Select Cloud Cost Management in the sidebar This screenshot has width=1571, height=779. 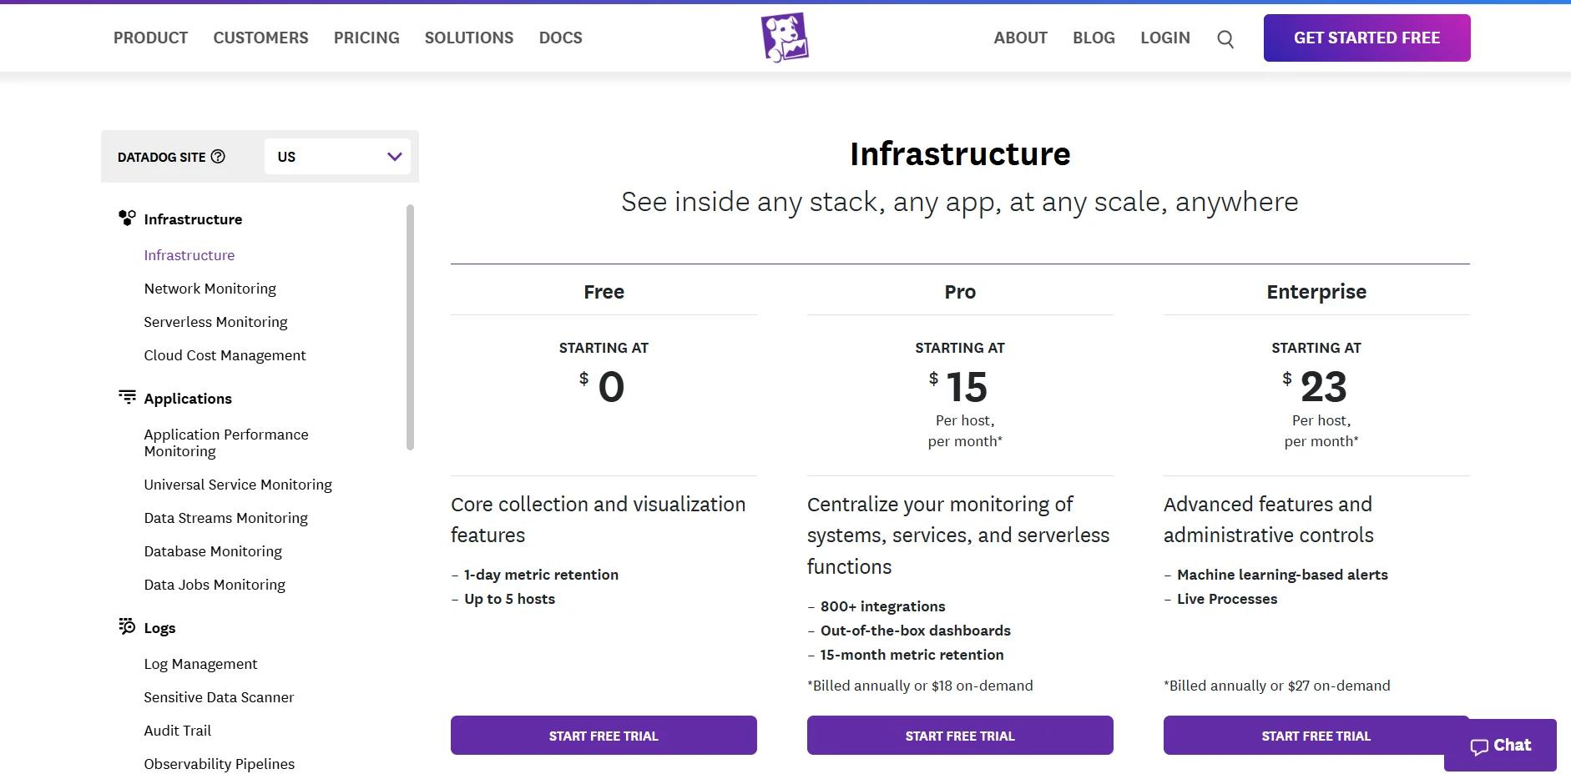[x=225, y=355]
